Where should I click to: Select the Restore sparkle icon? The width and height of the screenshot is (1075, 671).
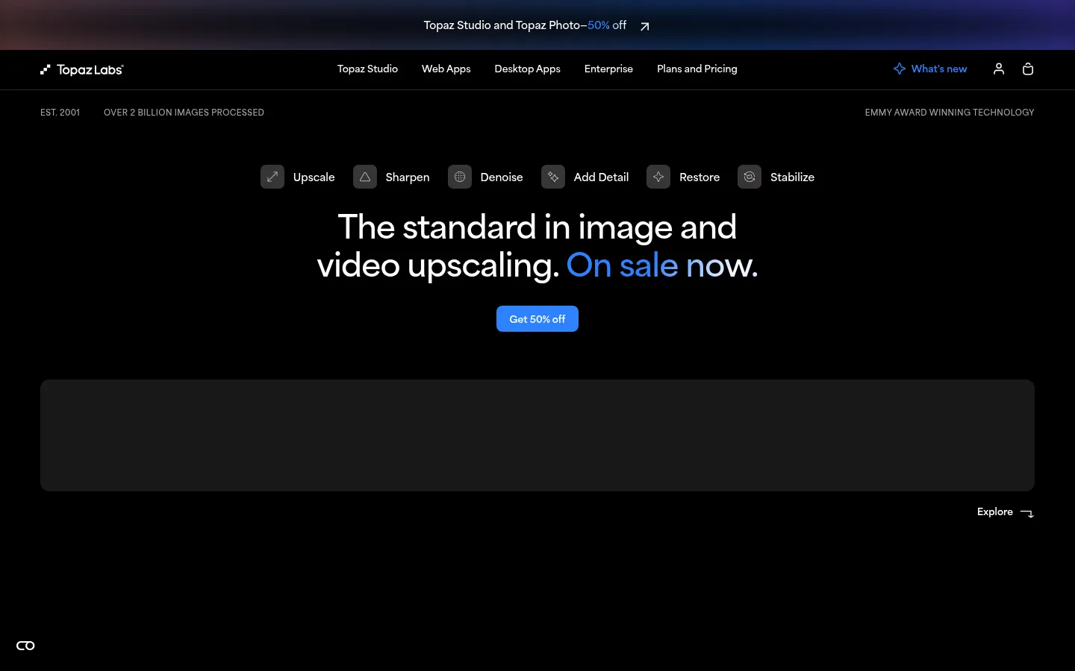pos(658,177)
